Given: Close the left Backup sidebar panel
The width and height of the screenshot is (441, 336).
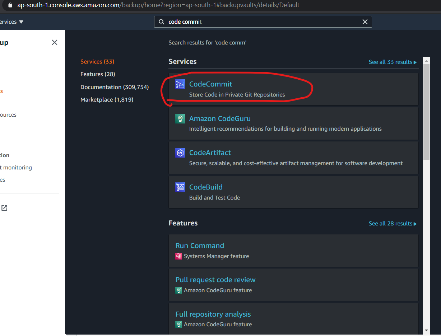Looking at the screenshot, I should coord(55,42).
